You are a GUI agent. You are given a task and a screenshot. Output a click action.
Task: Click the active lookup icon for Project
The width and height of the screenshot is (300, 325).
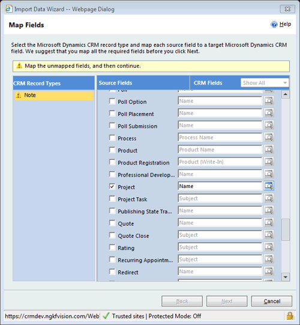(269, 186)
